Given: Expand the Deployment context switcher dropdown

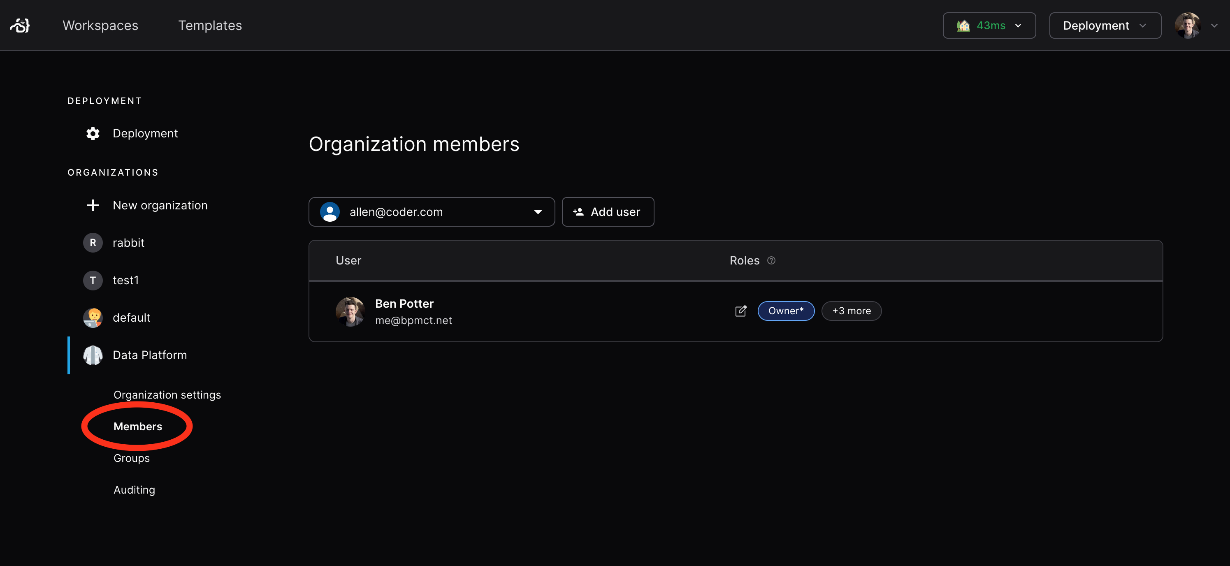Looking at the screenshot, I should coord(1105,26).
